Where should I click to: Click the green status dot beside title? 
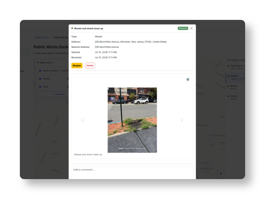click(x=72, y=28)
